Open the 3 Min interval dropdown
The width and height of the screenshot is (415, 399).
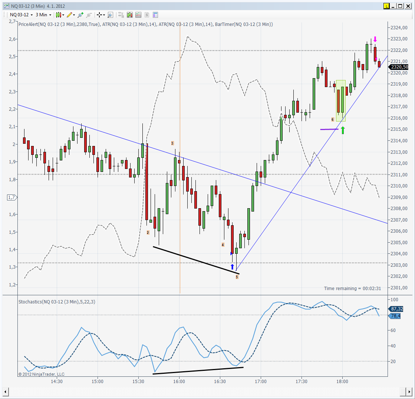(x=43, y=15)
